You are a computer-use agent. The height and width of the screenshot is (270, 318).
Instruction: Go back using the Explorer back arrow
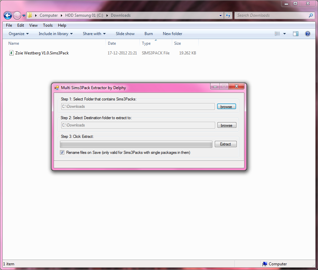[x=8, y=15]
